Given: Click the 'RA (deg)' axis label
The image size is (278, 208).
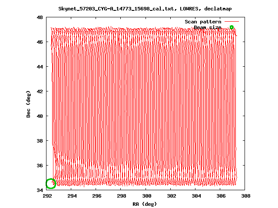Looking at the screenshot, I should [145, 204].
